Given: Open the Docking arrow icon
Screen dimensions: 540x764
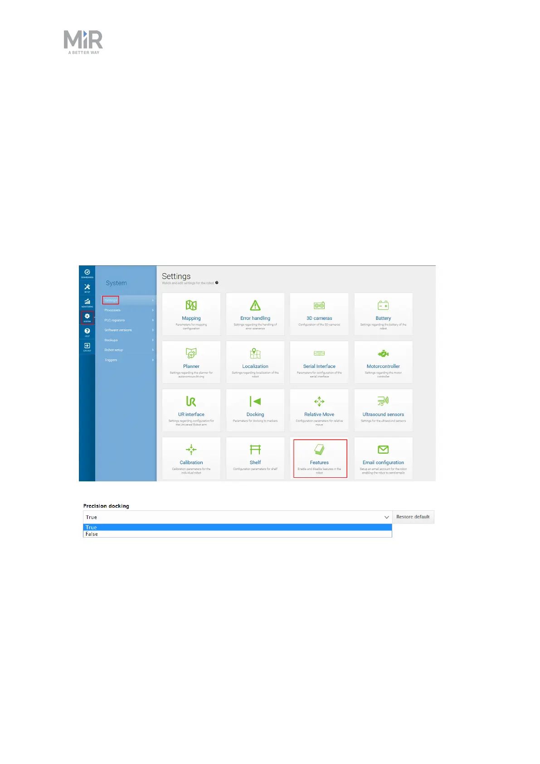Looking at the screenshot, I should [255, 402].
